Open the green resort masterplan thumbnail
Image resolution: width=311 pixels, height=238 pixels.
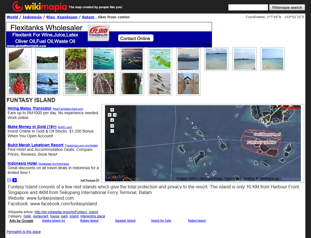coord(160,59)
